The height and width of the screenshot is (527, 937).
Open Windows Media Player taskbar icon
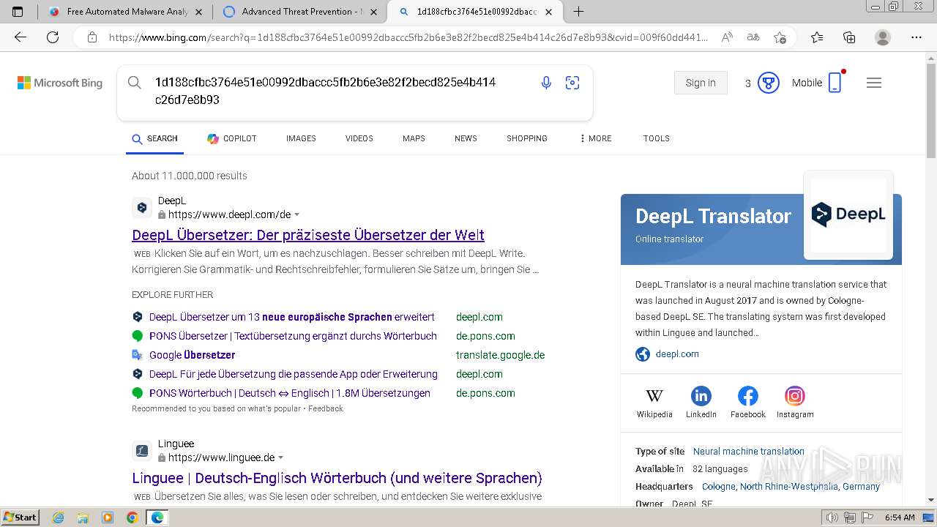[x=108, y=517]
